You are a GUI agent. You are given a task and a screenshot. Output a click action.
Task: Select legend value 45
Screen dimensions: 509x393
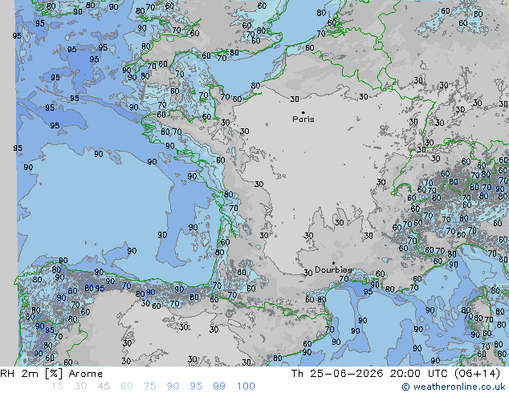[104, 387]
